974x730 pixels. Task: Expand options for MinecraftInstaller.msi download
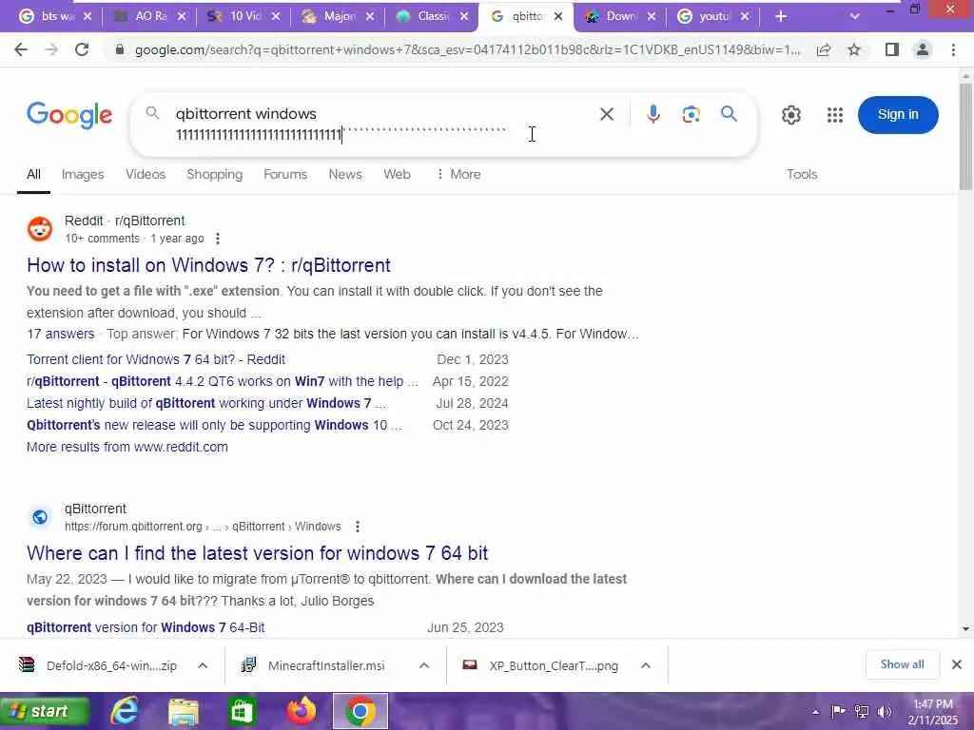(x=424, y=665)
